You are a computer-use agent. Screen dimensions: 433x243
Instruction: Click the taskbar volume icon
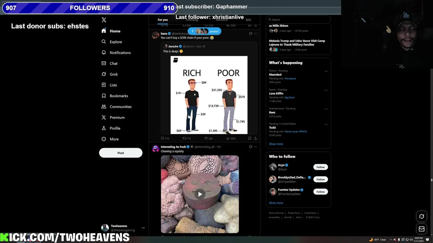point(411,240)
